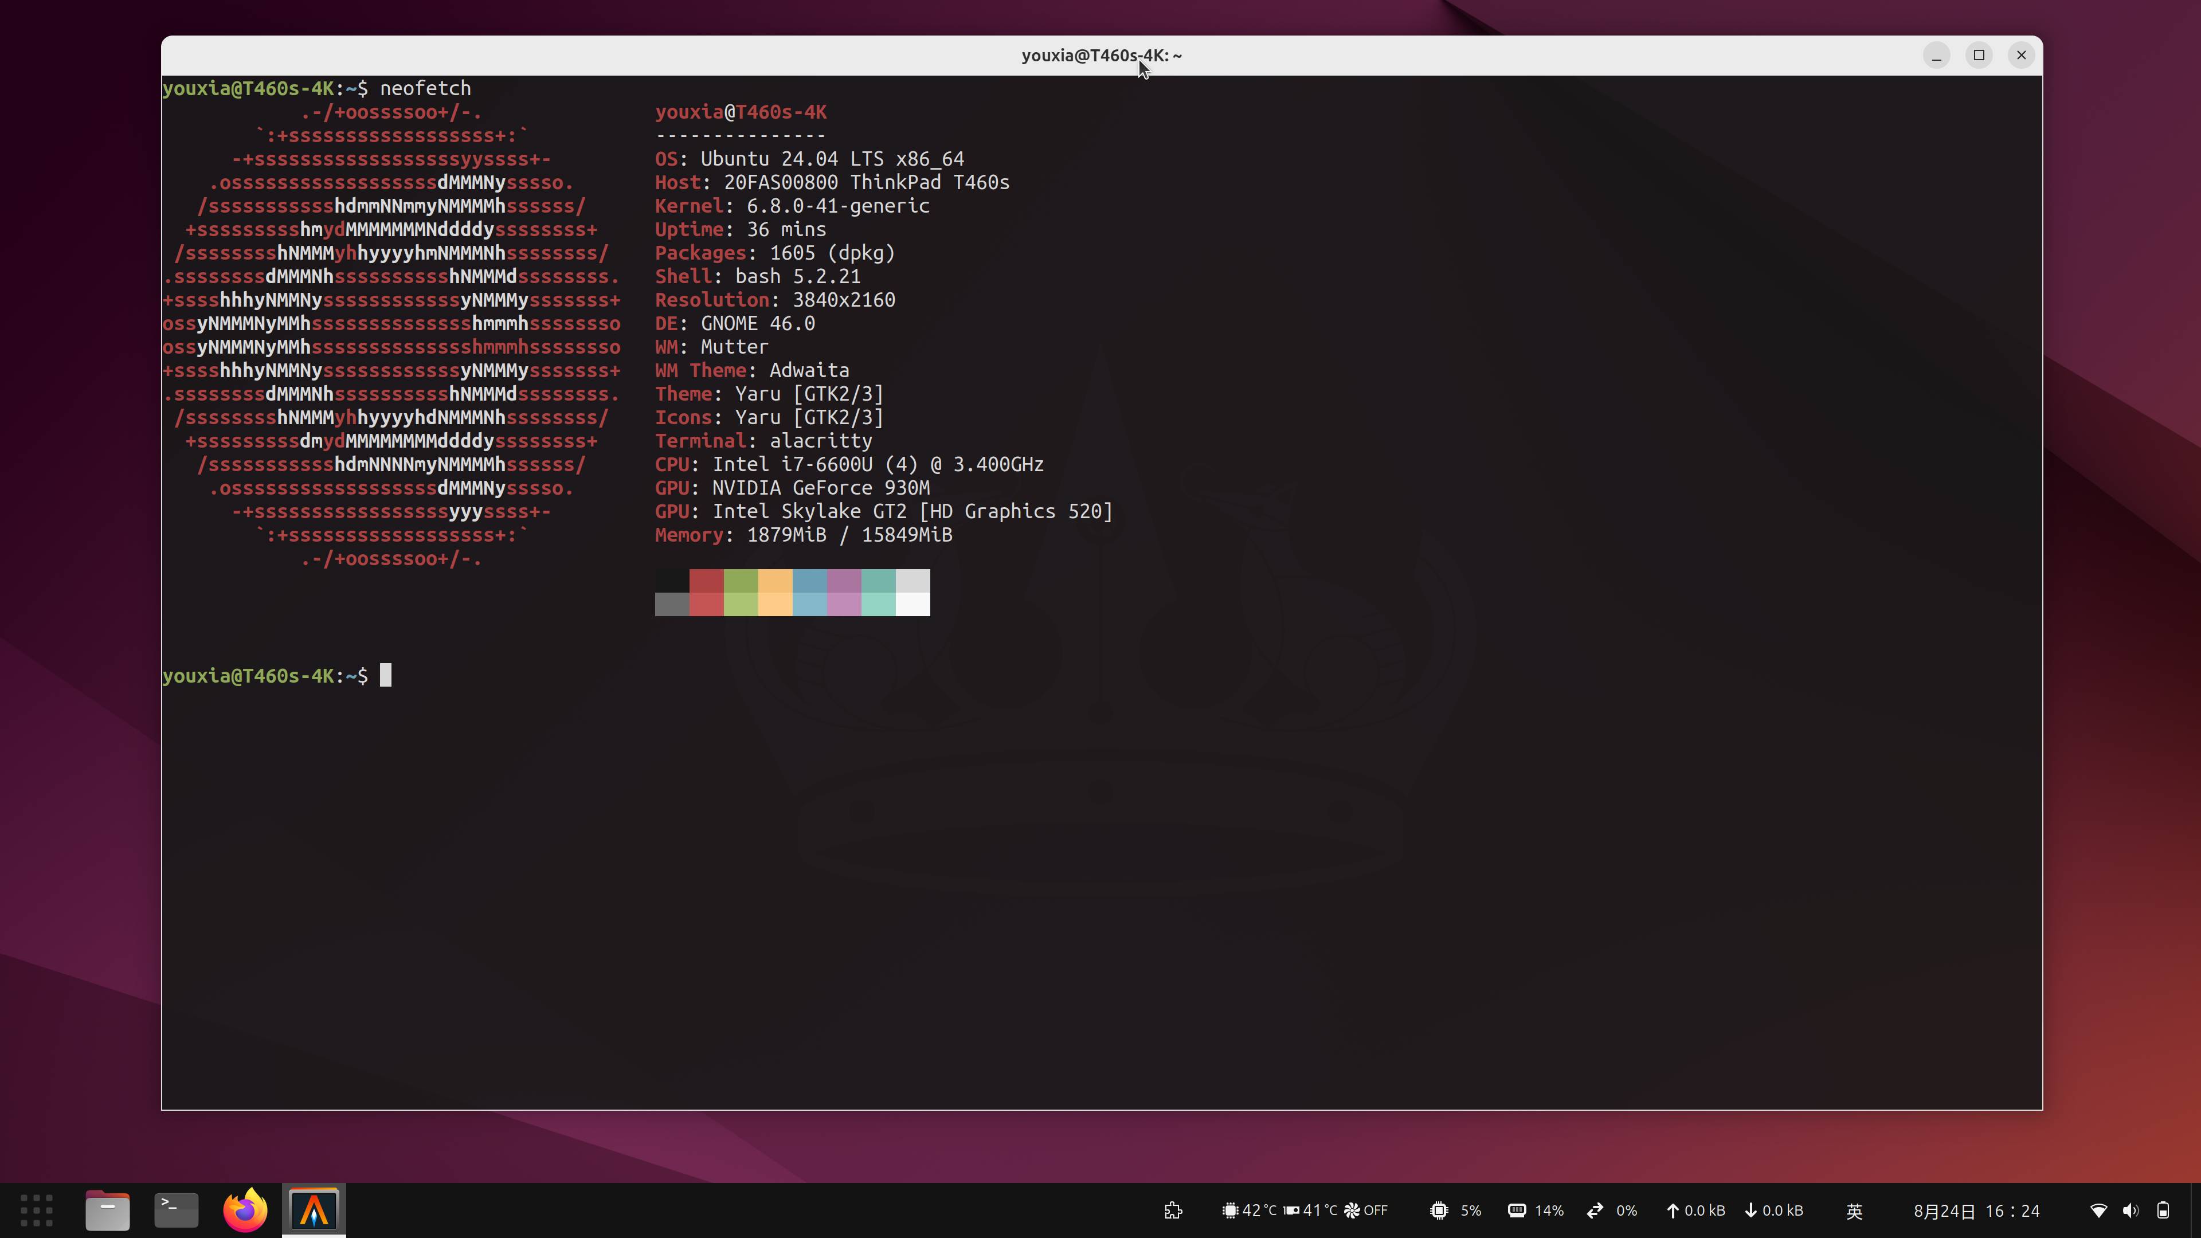Click the terminal value 'alacritty'
The height and width of the screenshot is (1238, 2201).
[x=821, y=441]
